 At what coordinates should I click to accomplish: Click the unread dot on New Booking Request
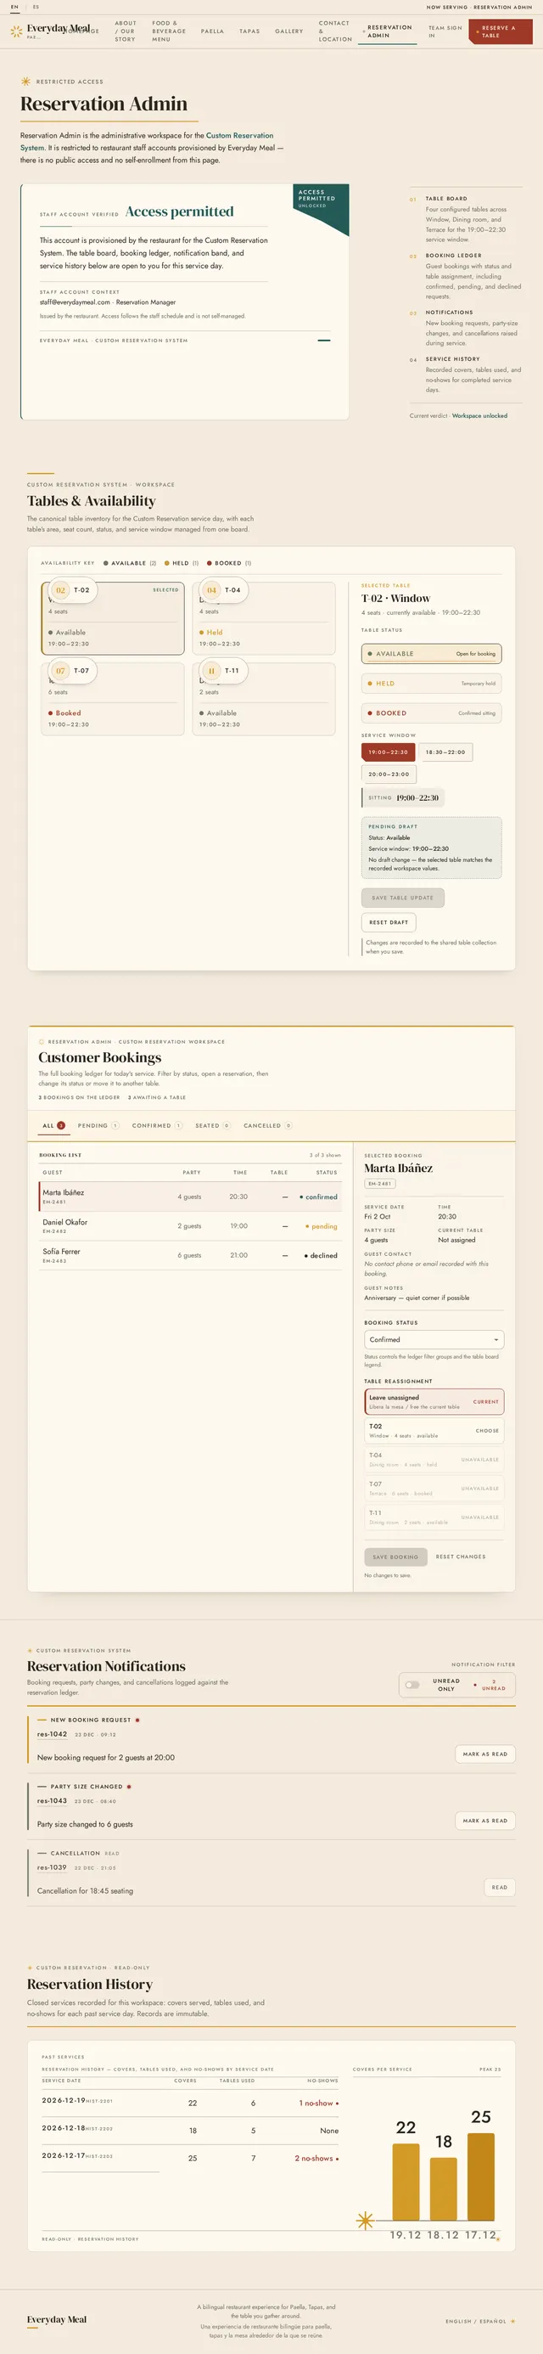tap(137, 1720)
